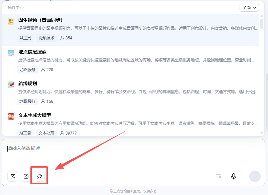Open the image upload icon
The height and width of the screenshot is (195, 268).
click(x=26, y=176)
